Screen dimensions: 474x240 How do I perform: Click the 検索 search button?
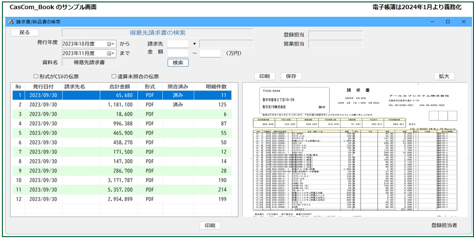(x=178, y=63)
